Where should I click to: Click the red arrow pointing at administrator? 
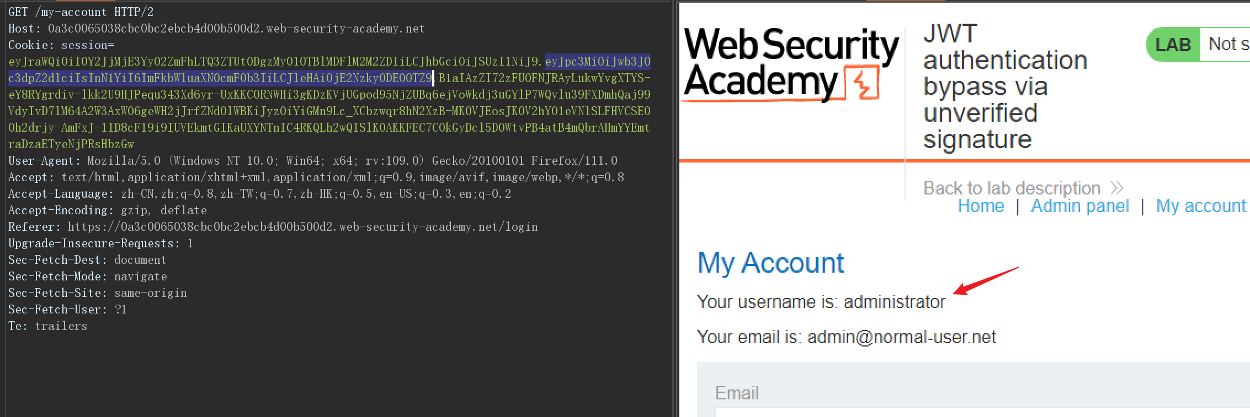986,281
